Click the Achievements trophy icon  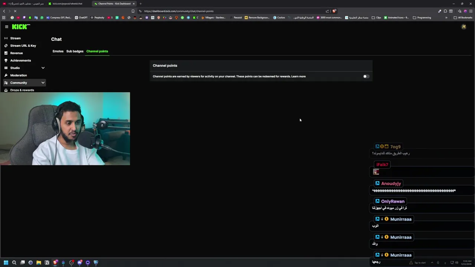coord(6,60)
